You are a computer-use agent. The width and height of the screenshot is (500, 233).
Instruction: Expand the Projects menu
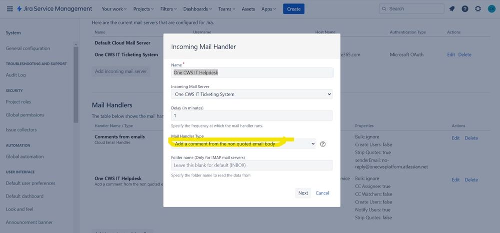[143, 9]
